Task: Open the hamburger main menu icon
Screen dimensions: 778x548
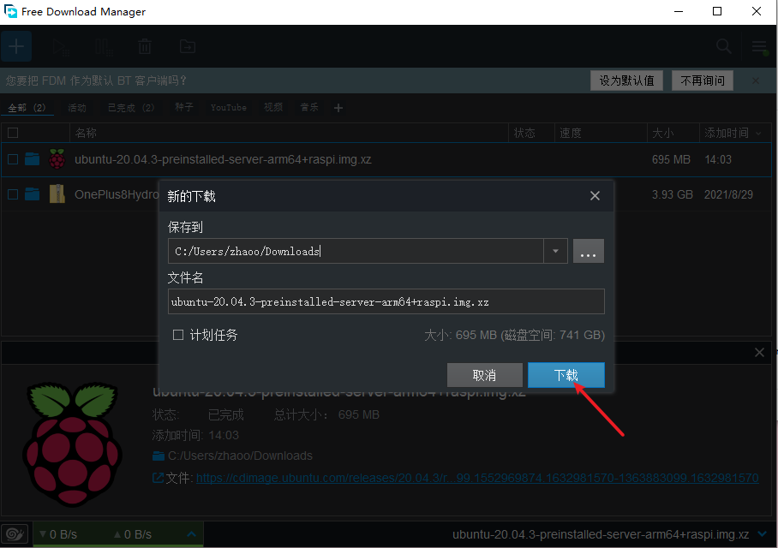Action: click(760, 47)
